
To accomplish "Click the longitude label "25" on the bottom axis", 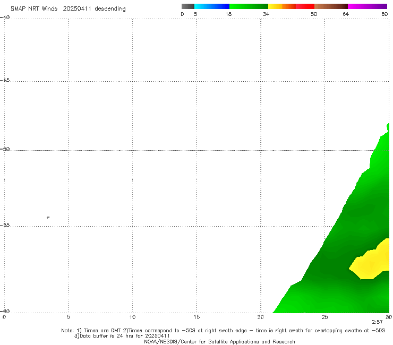I will click(324, 317).
